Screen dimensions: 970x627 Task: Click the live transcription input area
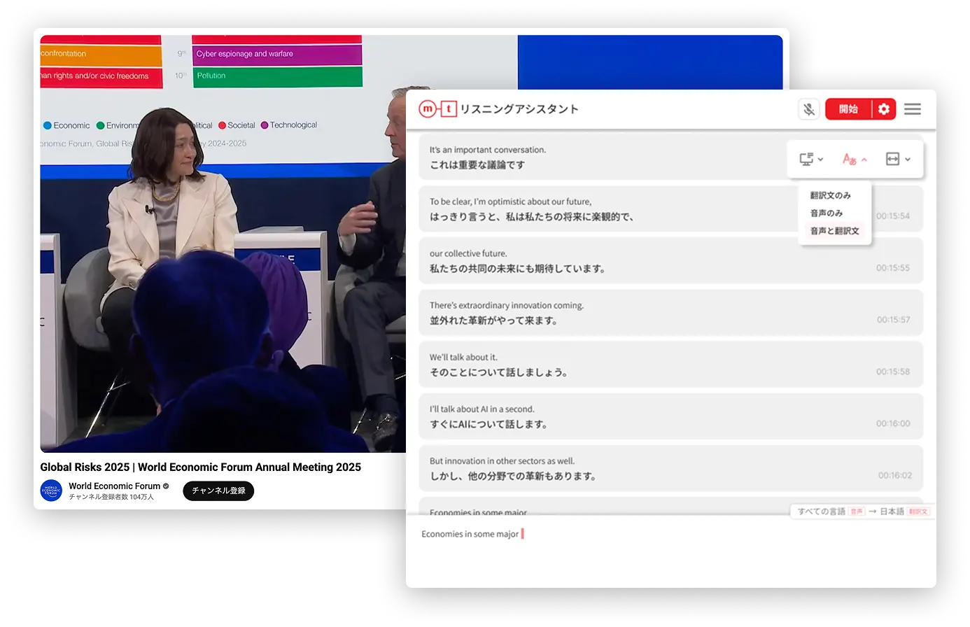[x=670, y=551]
